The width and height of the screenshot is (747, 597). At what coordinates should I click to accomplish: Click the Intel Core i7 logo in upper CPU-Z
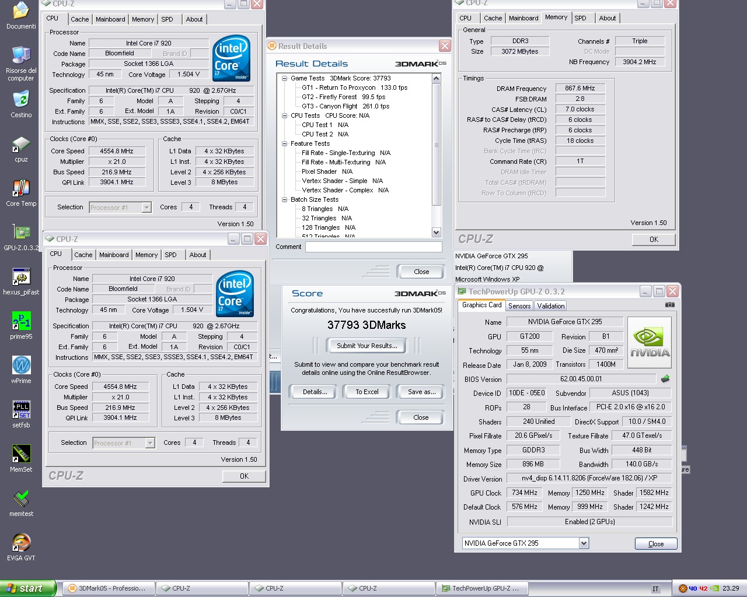[x=231, y=58]
